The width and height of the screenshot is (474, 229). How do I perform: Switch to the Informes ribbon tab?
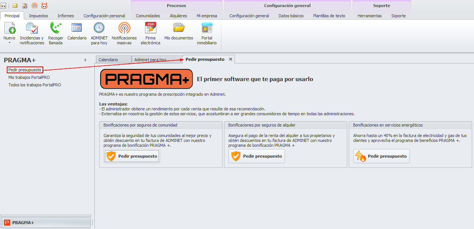point(66,16)
